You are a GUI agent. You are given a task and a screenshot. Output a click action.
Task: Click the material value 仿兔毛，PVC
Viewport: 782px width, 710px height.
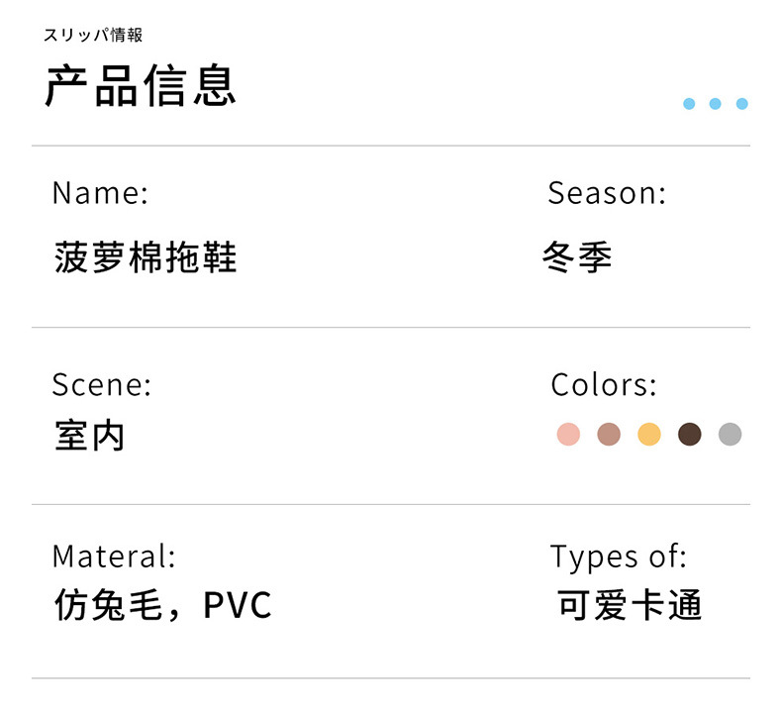click(162, 605)
